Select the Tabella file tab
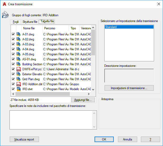Viewport: 163px width, 146px height. point(46,21)
